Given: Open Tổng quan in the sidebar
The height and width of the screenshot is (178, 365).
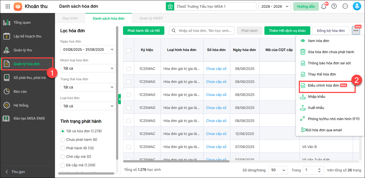Looking at the screenshot, I should click(22, 23).
